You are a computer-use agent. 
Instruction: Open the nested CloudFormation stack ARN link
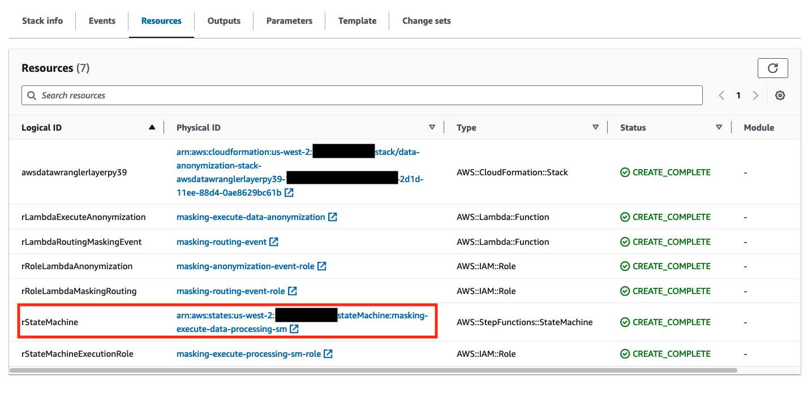[x=300, y=172]
